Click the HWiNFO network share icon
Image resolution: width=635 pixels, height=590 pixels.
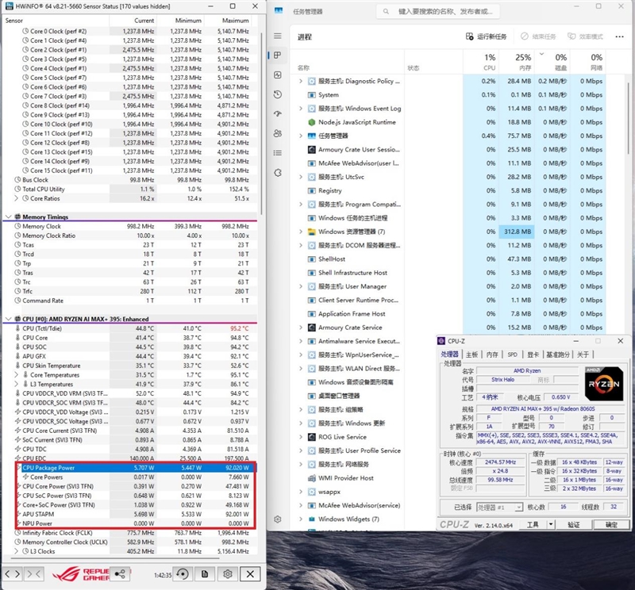pyautogui.click(x=121, y=573)
